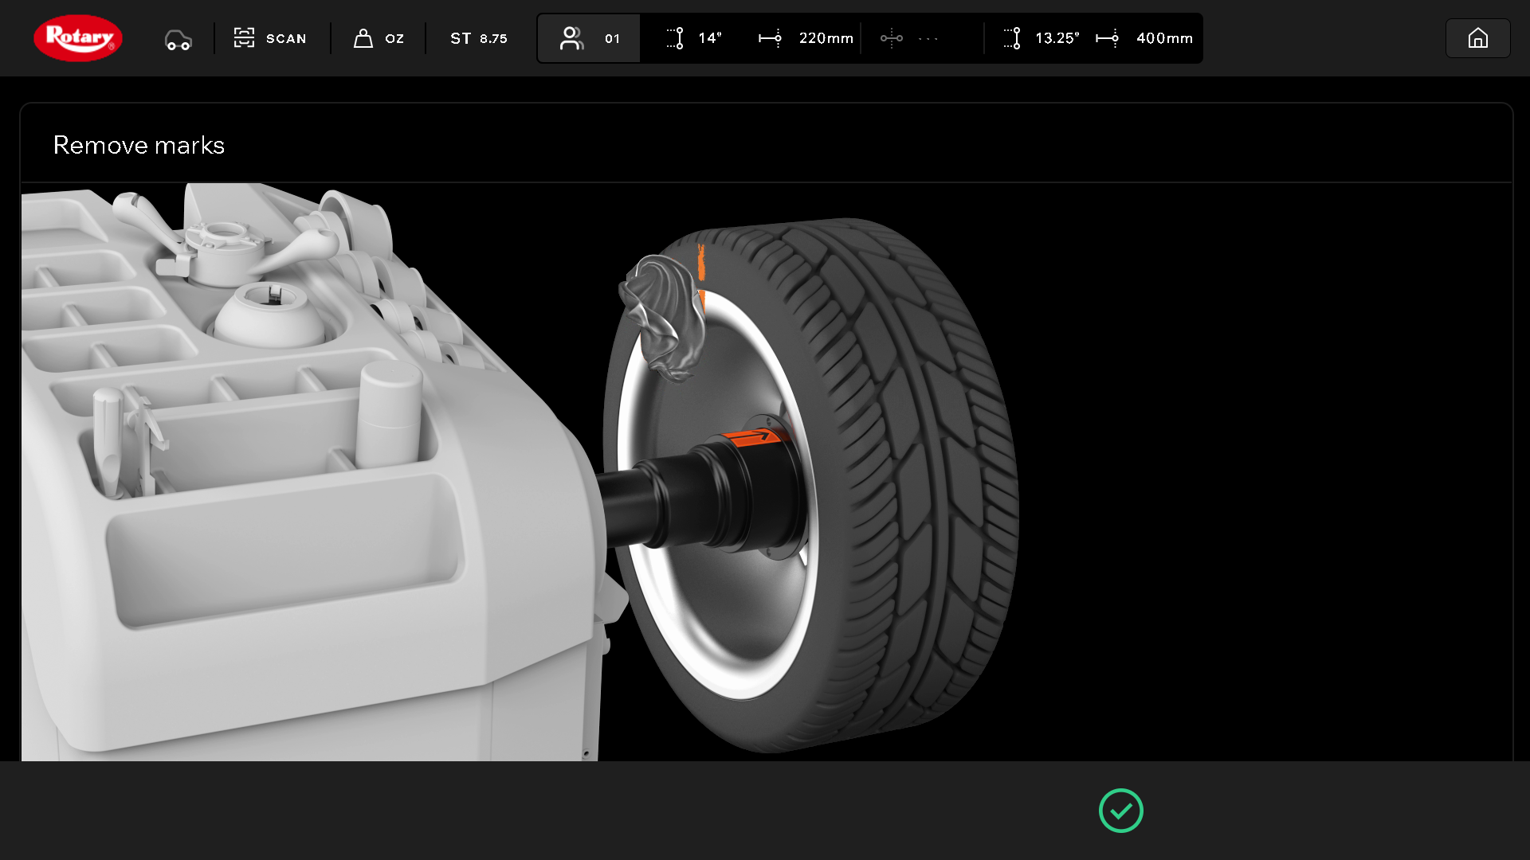The height and width of the screenshot is (860, 1530).
Task: Click the operator user icon
Action: 571,38
